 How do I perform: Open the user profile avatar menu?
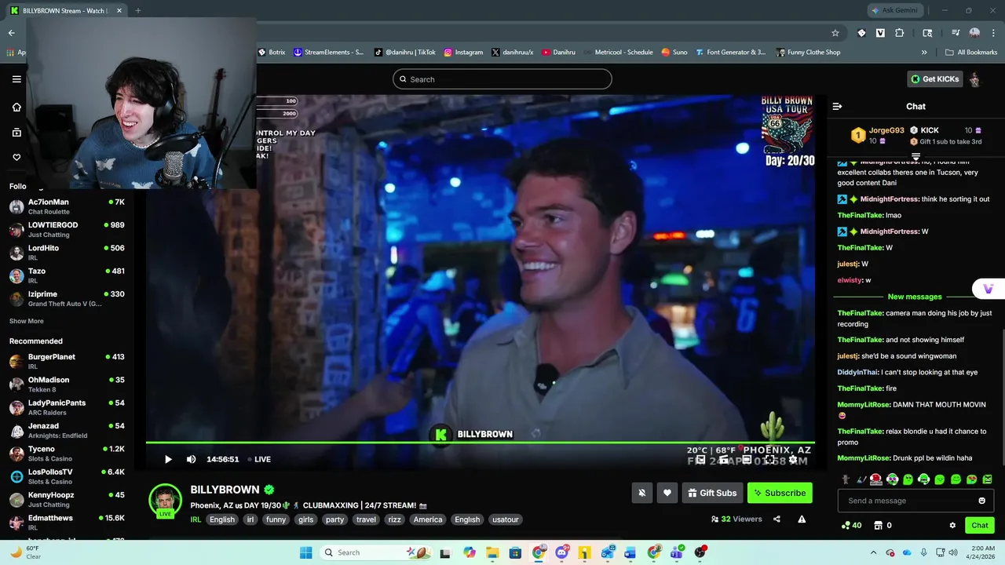point(974,79)
